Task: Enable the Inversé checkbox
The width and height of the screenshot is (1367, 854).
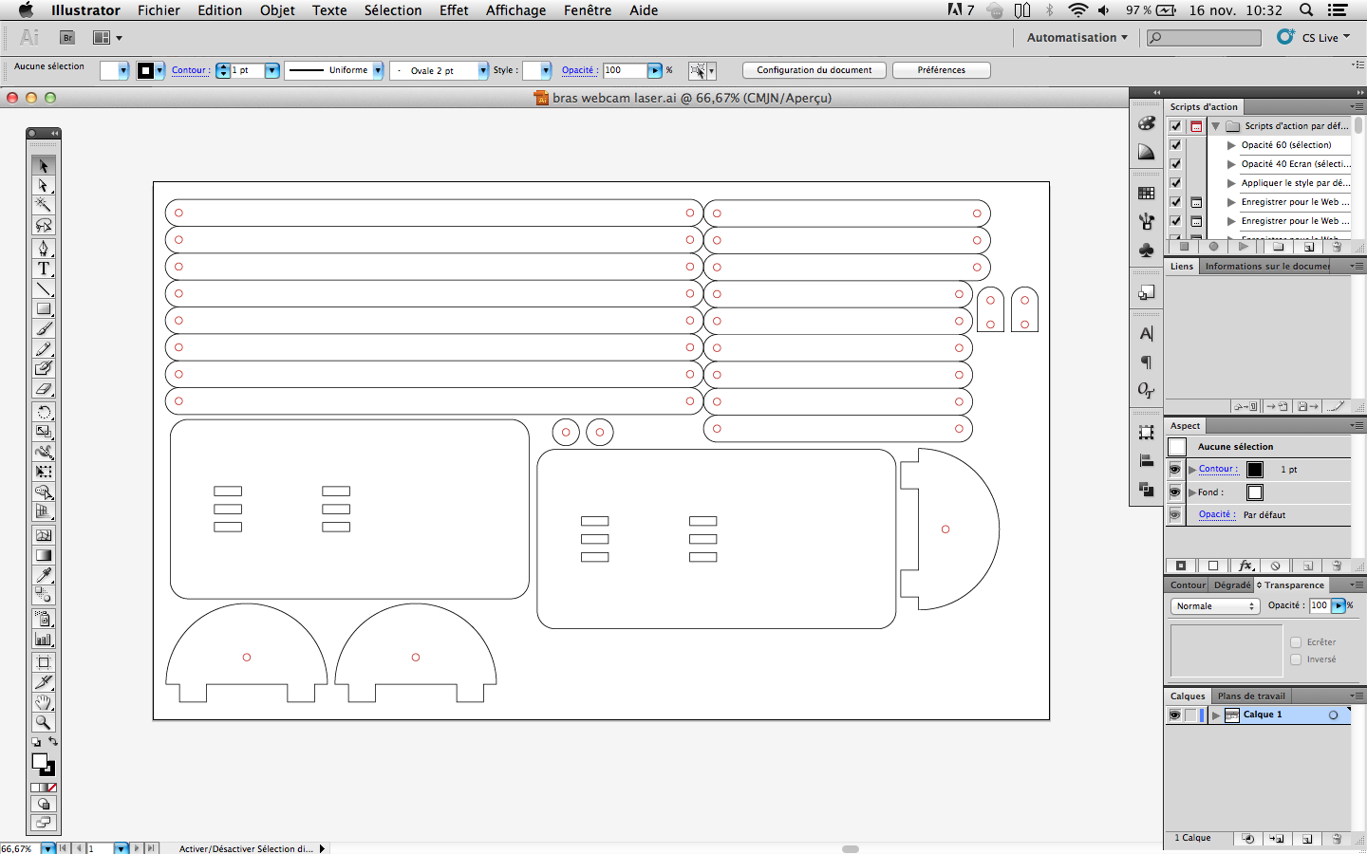Action: pos(1296,659)
